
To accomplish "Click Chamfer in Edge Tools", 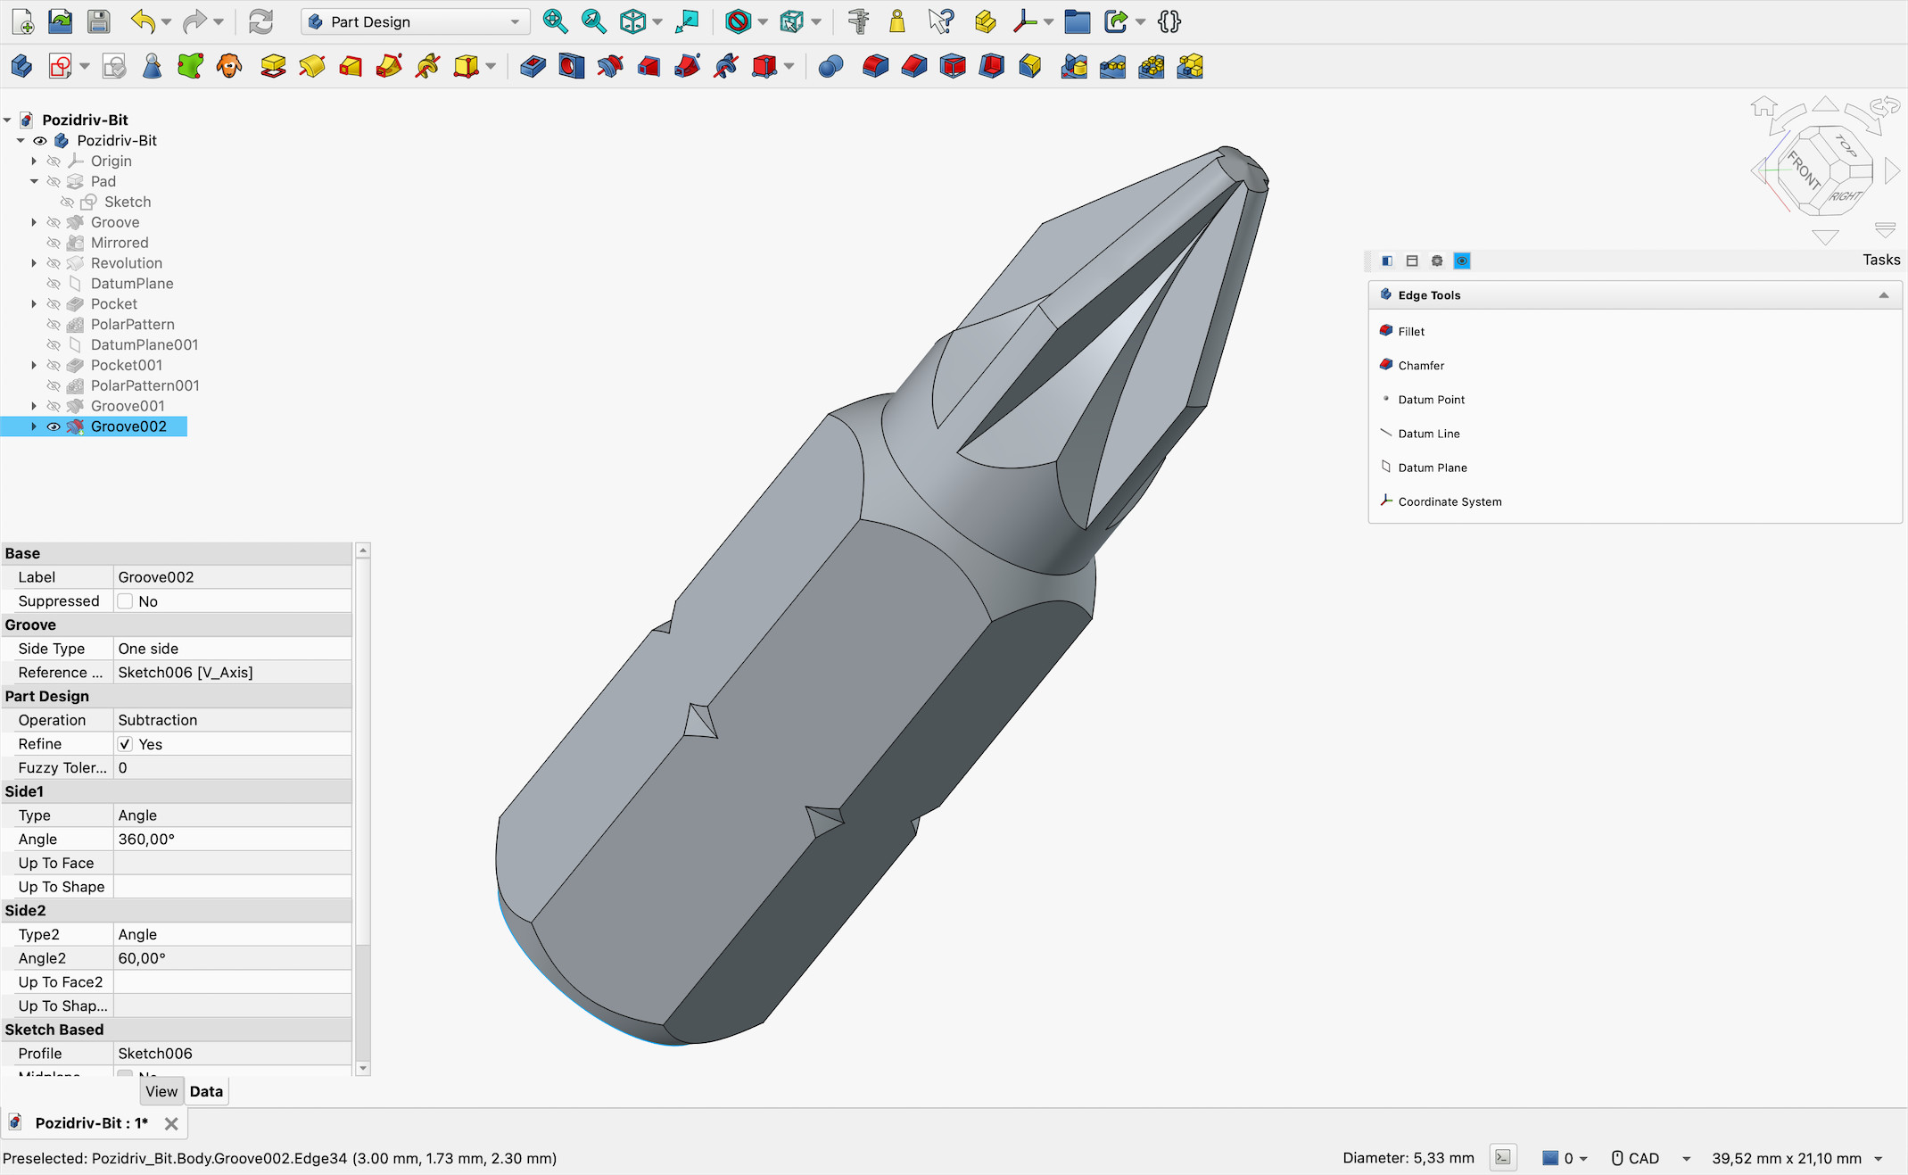I will [1421, 365].
